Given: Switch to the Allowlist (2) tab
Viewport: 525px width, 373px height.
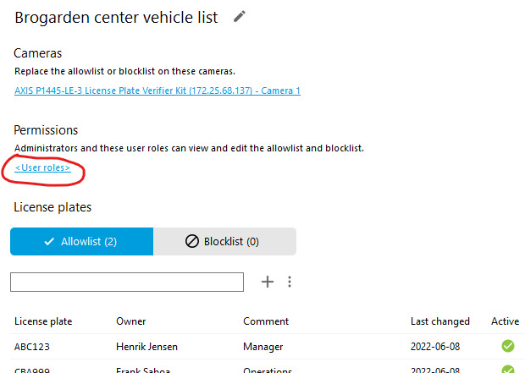Looking at the screenshot, I should point(81,241).
